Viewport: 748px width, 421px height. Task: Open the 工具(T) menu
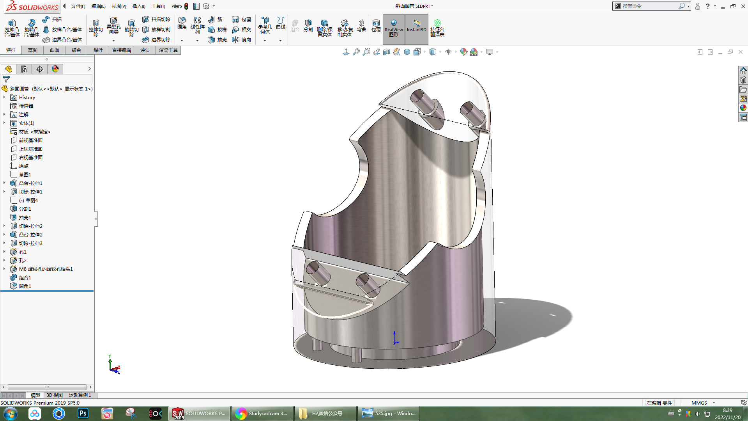point(158,6)
